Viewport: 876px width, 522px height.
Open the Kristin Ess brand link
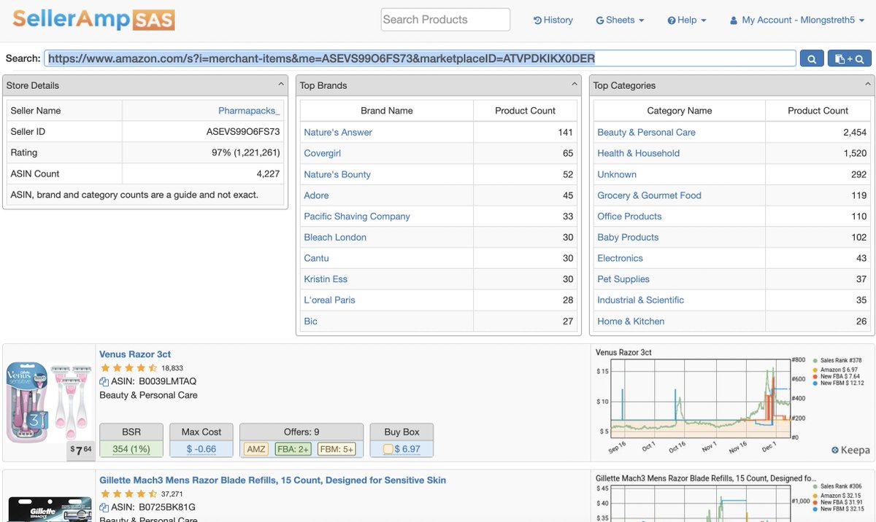[326, 279]
